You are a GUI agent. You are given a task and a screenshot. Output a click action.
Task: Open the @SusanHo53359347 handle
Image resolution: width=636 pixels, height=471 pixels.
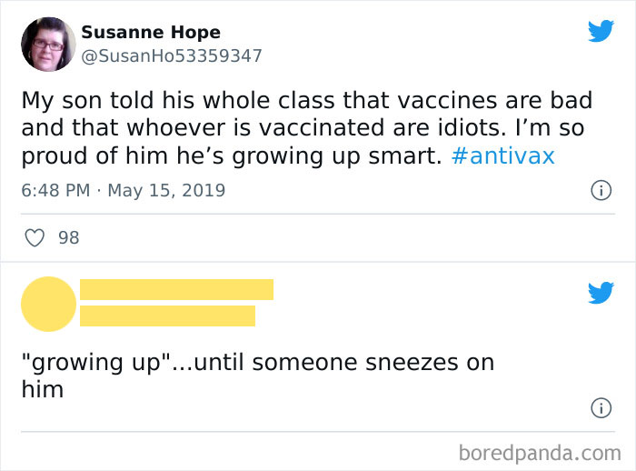pos(172,55)
